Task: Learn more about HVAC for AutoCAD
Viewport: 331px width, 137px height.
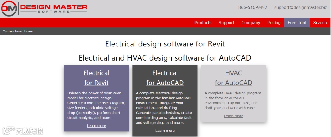Action: [234, 116]
